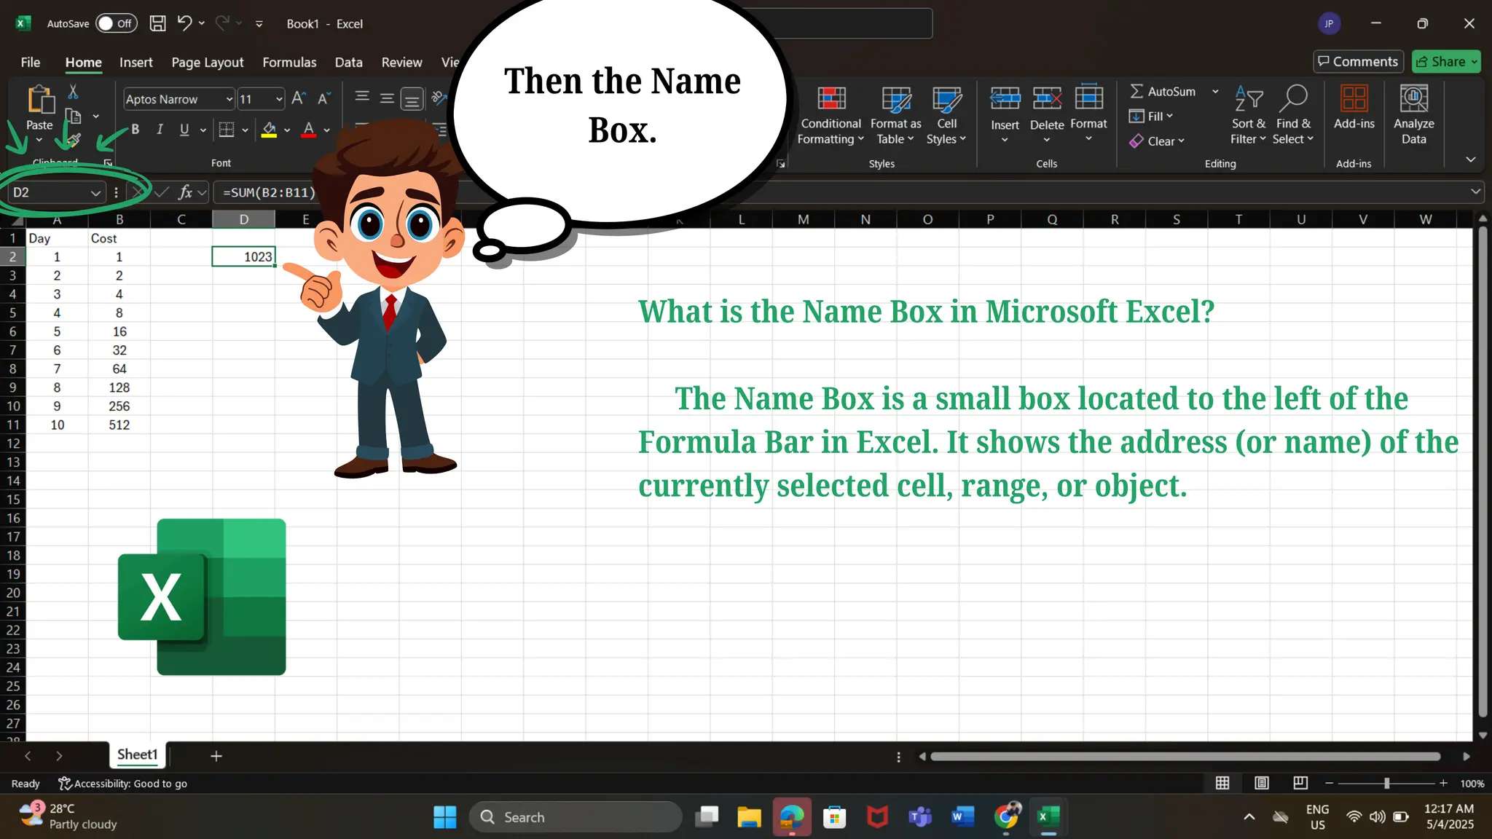Toggle Underline formatting
Screen dimensions: 1492x839
click(184, 130)
